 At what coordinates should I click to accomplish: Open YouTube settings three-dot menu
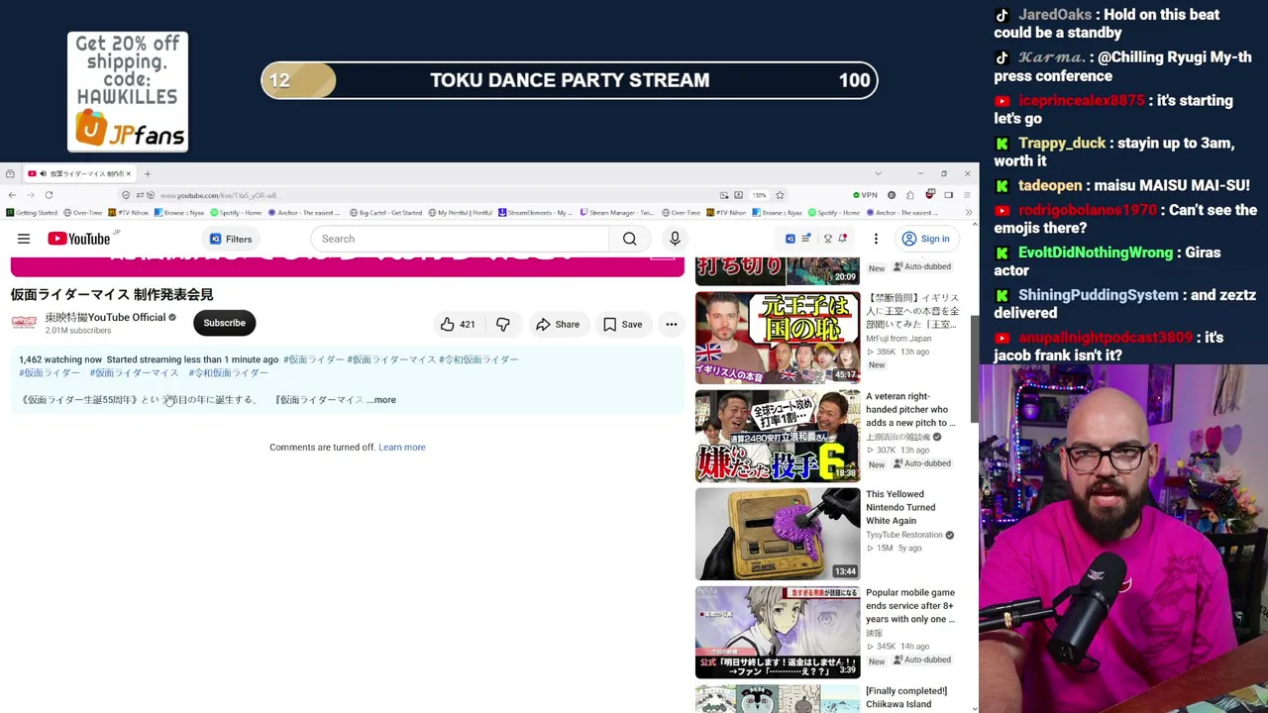point(876,239)
